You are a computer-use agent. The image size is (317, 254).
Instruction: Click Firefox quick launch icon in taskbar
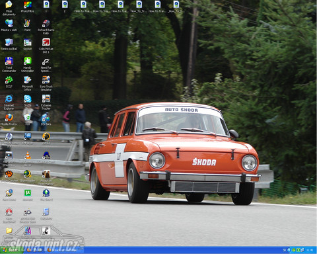pos(29,250)
